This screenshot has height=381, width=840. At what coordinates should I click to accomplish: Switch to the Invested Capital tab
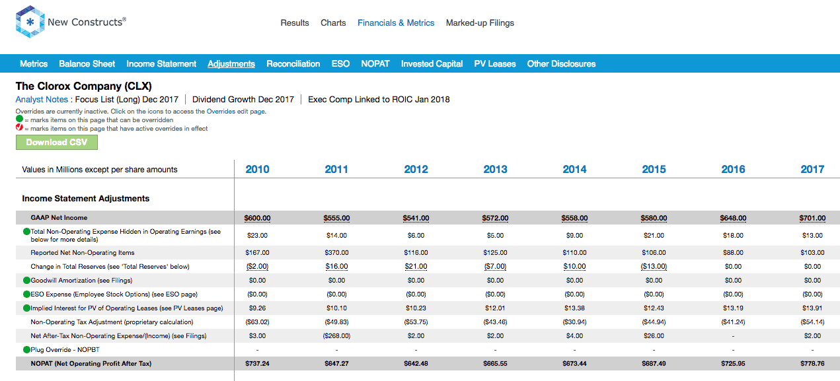click(x=432, y=64)
